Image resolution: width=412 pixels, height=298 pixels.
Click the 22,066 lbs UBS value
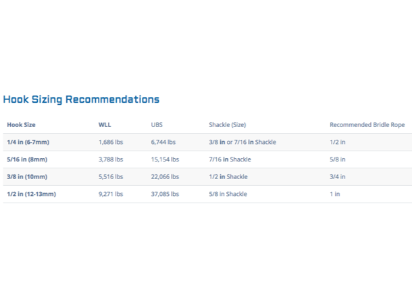point(165,177)
